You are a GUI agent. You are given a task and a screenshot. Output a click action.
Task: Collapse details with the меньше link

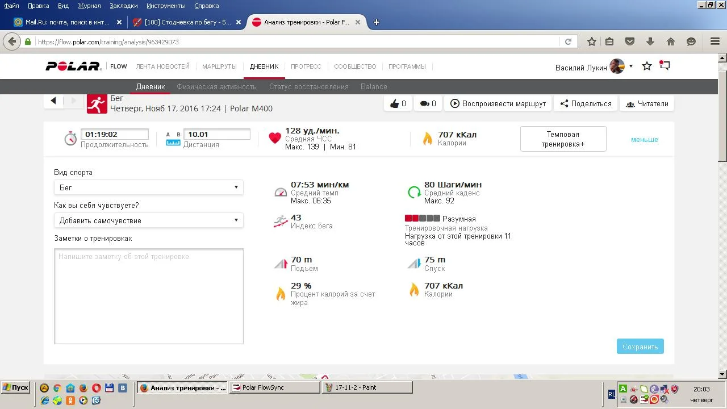[x=645, y=139]
